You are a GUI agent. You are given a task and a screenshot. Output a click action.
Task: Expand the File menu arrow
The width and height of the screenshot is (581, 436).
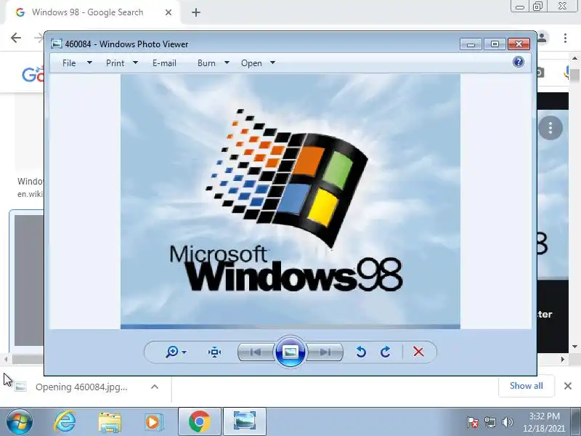[89, 62]
